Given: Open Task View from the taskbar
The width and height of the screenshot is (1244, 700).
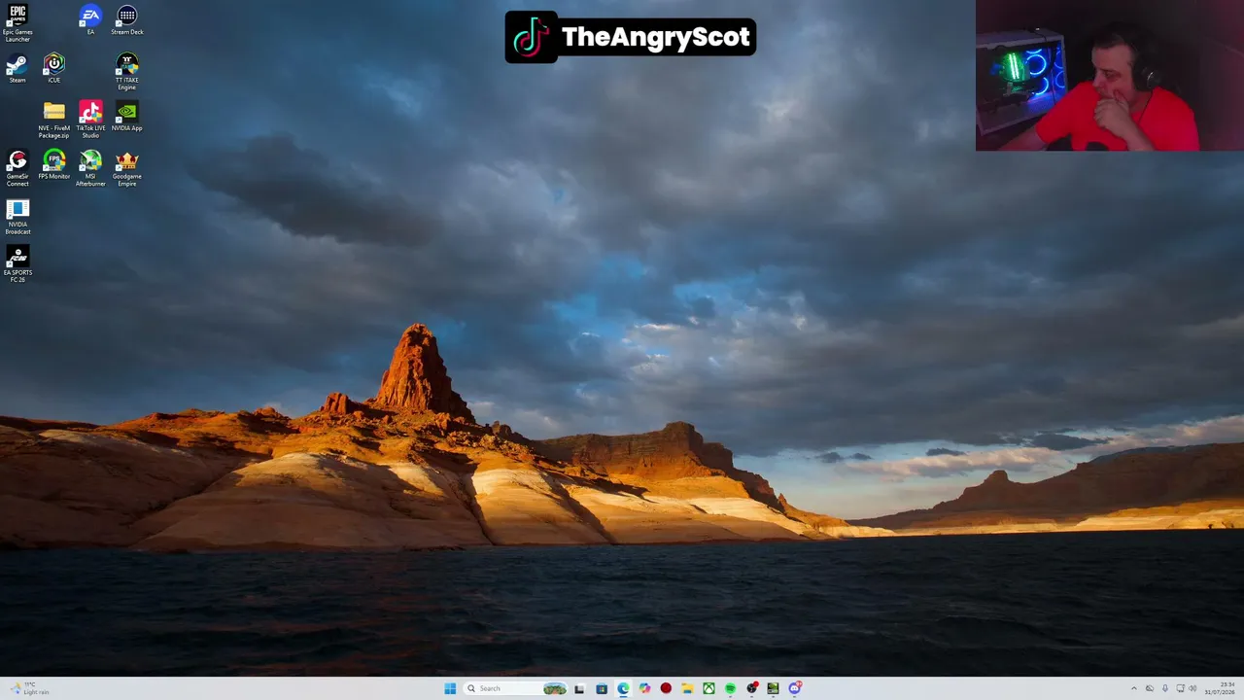Looking at the screenshot, I should coord(579,688).
